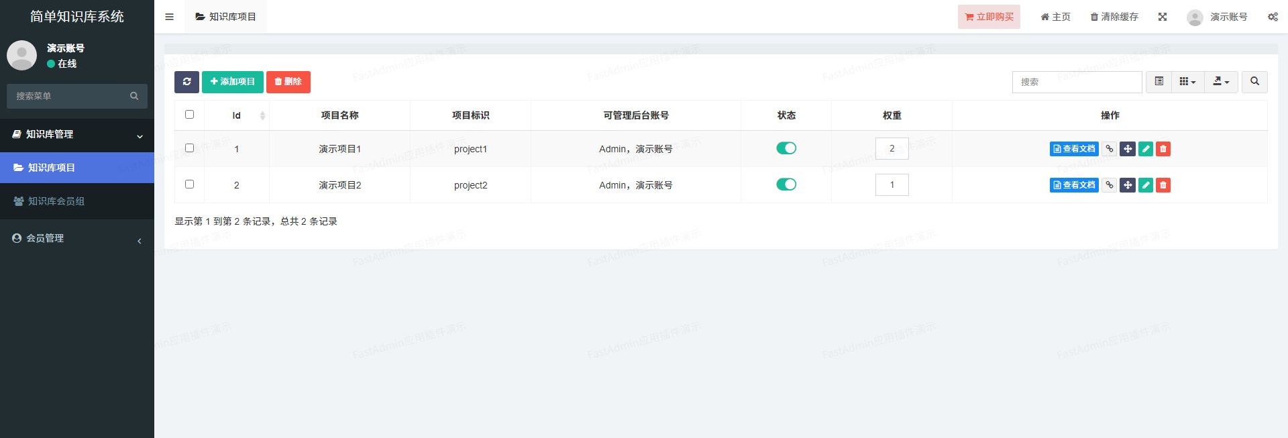This screenshot has height=438, width=1288.
Task: Click the 状态 column header
Action: coord(786,115)
